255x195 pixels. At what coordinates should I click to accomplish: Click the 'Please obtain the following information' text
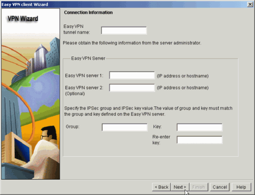click(132, 43)
